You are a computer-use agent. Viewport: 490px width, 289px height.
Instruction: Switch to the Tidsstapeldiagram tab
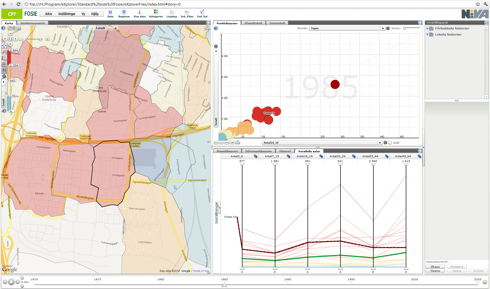[258, 151]
